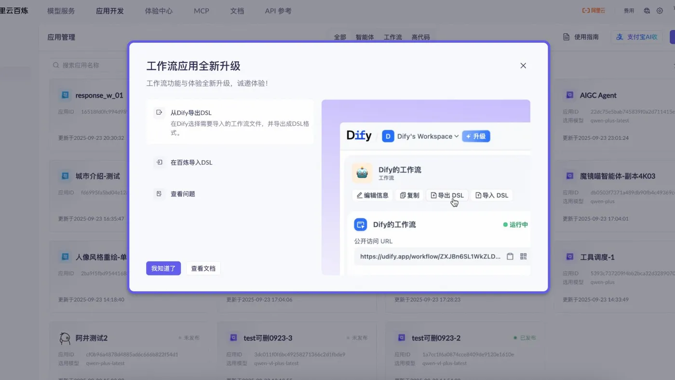Screen dimensions: 675x380
Task: Open the test可删0923-2 app
Action: coord(436,338)
